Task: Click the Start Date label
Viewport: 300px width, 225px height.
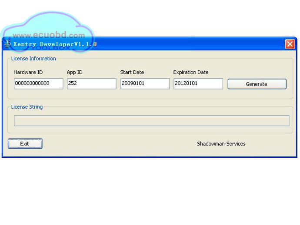Action: 132,72
